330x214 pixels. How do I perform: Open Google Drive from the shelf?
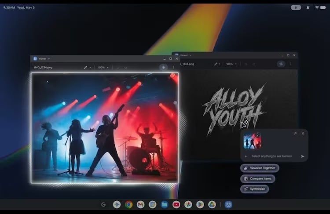[x=212, y=204]
